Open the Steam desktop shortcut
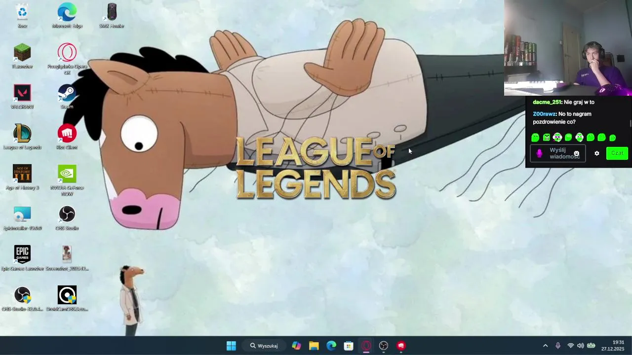The height and width of the screenshot is (355, 632). (67, 97)
